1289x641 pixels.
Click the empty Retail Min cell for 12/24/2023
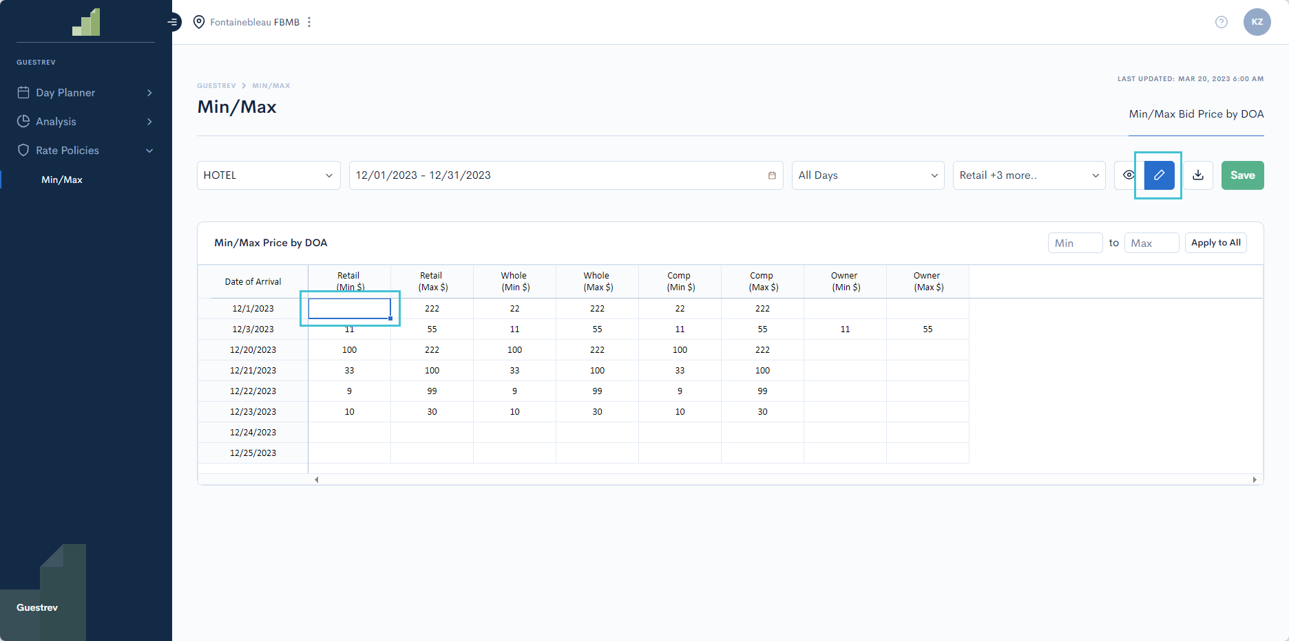349,433
